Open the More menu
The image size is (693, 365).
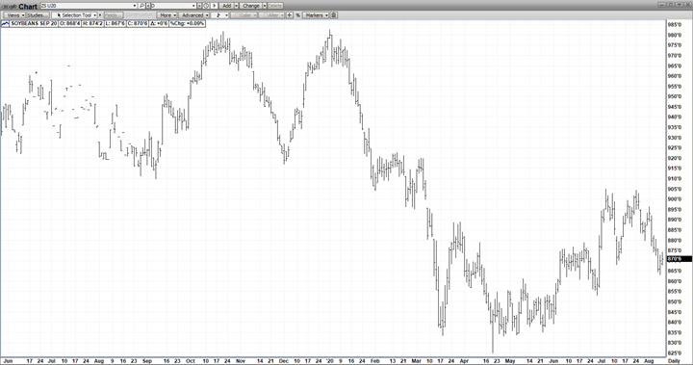(x=167, y=15)
